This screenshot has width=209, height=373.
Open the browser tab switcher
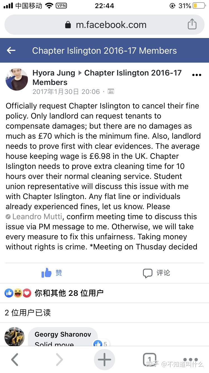pyautogui.click(x=149, y=360)
